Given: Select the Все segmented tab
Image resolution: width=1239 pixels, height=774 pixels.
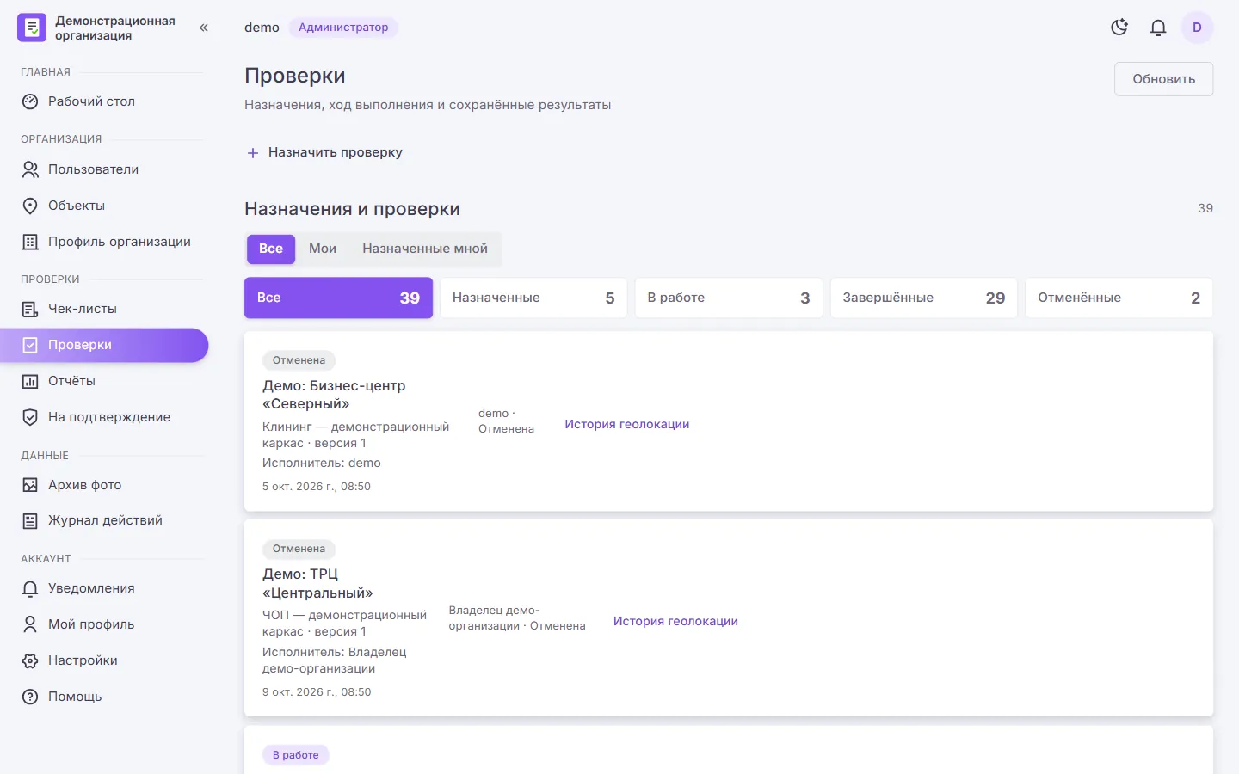Looking at the screenshot, I should tap(271, 249).
